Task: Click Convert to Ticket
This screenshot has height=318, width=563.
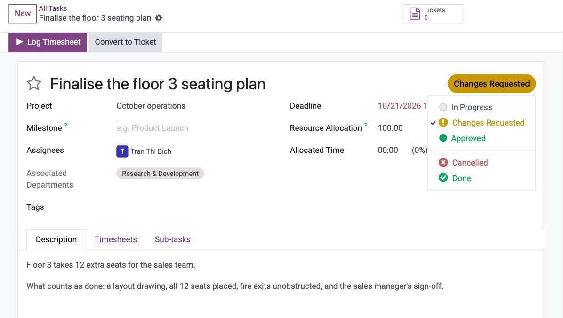Action: coord(125,42)
